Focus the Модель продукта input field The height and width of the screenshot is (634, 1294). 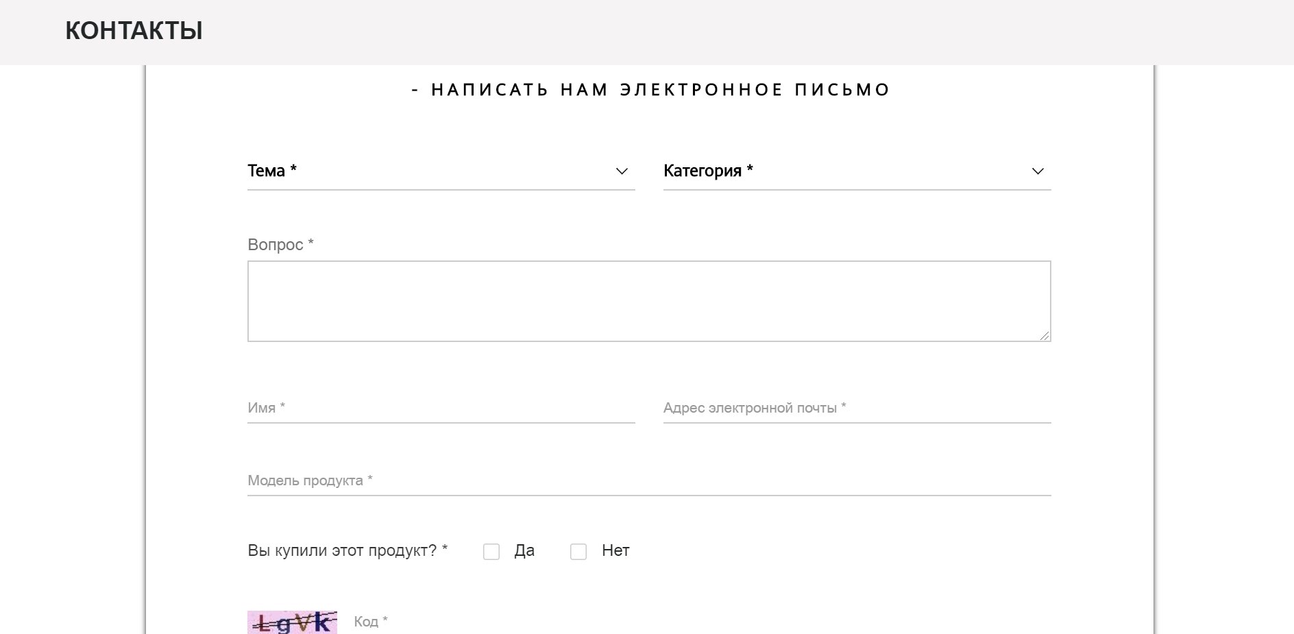tap(649, 480)
